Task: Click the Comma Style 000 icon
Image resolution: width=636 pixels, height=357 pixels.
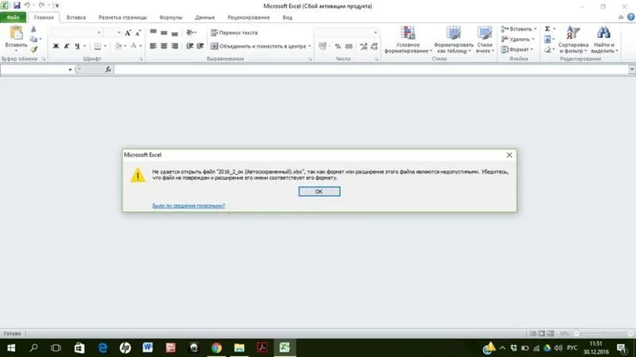Action: coord(349,46)
